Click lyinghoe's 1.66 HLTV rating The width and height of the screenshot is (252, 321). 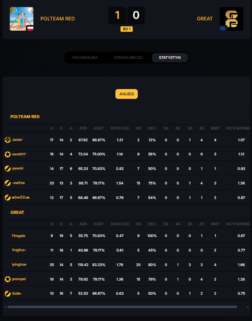point(241,265)
